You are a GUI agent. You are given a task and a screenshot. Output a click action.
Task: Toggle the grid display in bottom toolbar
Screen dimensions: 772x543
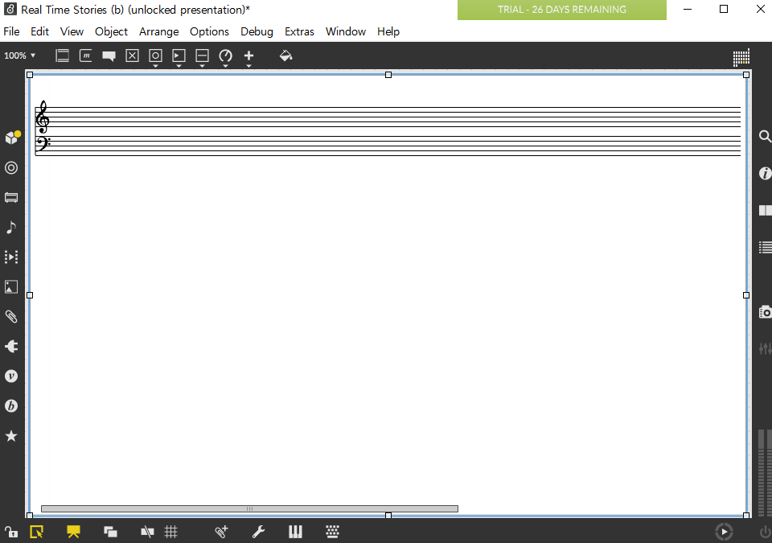(x=171, y=532)
